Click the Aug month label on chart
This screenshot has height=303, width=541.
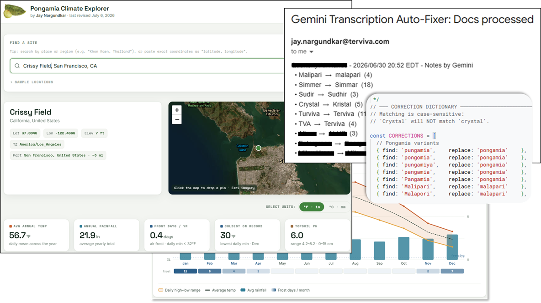355,263
